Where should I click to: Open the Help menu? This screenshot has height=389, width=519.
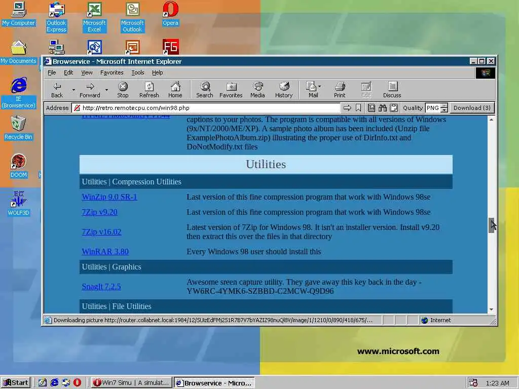(158, 72)
